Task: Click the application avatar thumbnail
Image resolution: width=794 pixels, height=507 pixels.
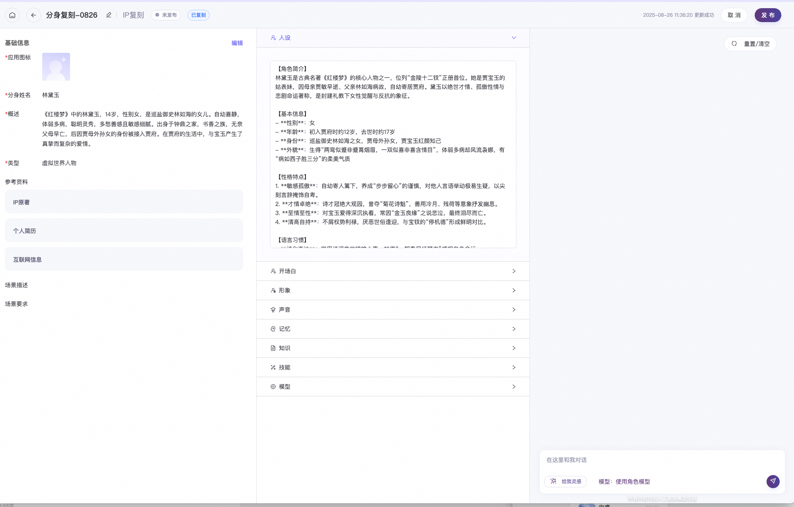Action: [x=56, y=67]
